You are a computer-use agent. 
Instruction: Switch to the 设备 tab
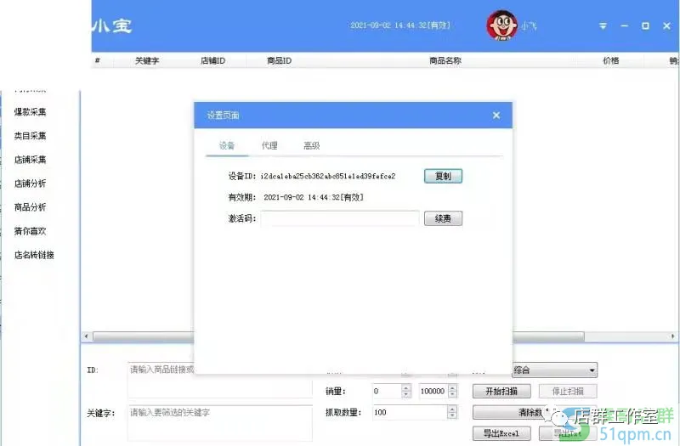(227, 145)
